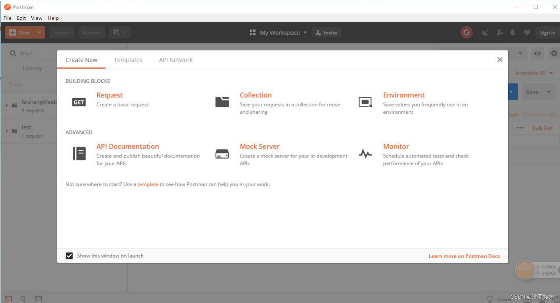The image size is (560, 303).
Task: Click the Mock Server drive icon
Action: (222, 154)
